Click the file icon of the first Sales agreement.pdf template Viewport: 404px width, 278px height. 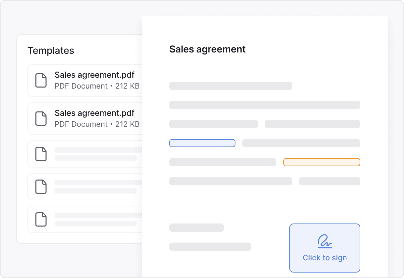41,80
